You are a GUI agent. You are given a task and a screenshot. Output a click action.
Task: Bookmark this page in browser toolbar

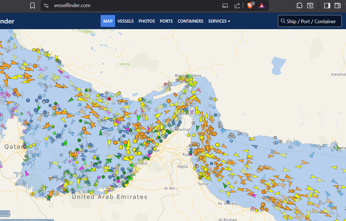point(33,5)
